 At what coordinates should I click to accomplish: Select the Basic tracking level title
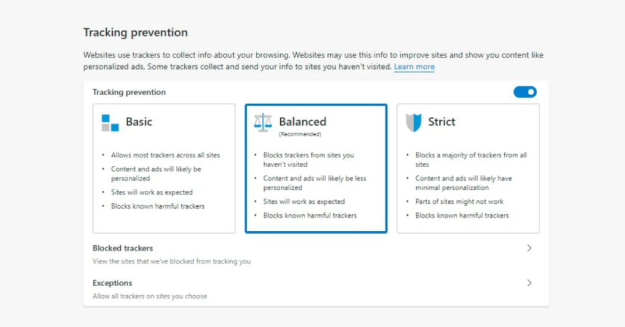139,121
